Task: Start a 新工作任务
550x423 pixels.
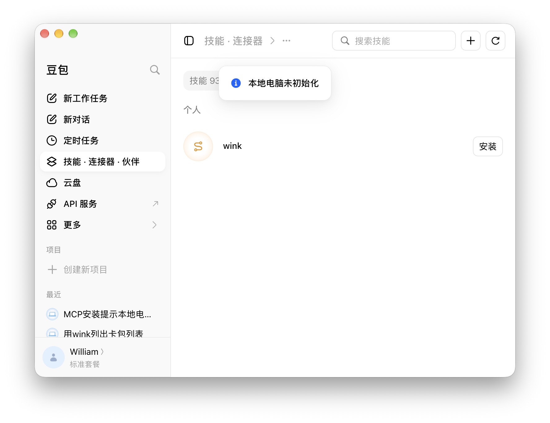Action: [x=103, y=98]
